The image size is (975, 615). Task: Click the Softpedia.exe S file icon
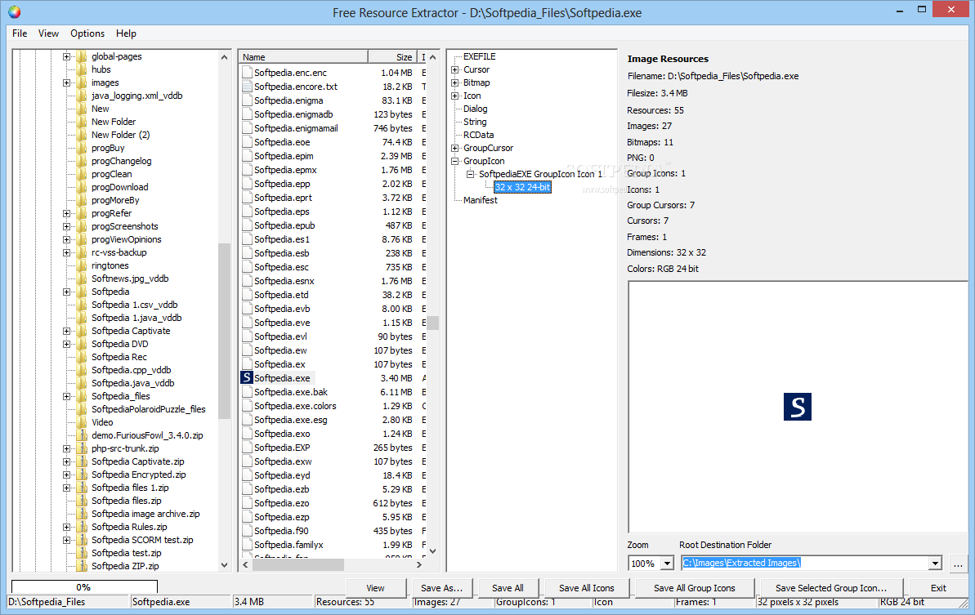(247, 377)
